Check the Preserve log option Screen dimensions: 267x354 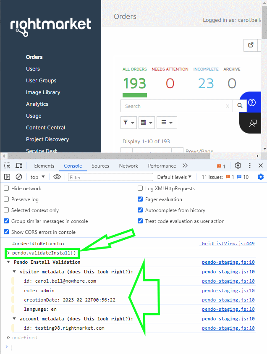(6, 199)
